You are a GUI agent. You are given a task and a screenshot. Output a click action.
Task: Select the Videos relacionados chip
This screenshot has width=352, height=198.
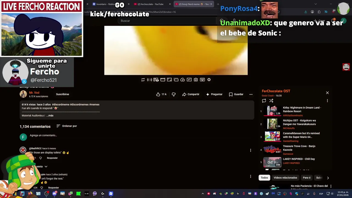285,178
